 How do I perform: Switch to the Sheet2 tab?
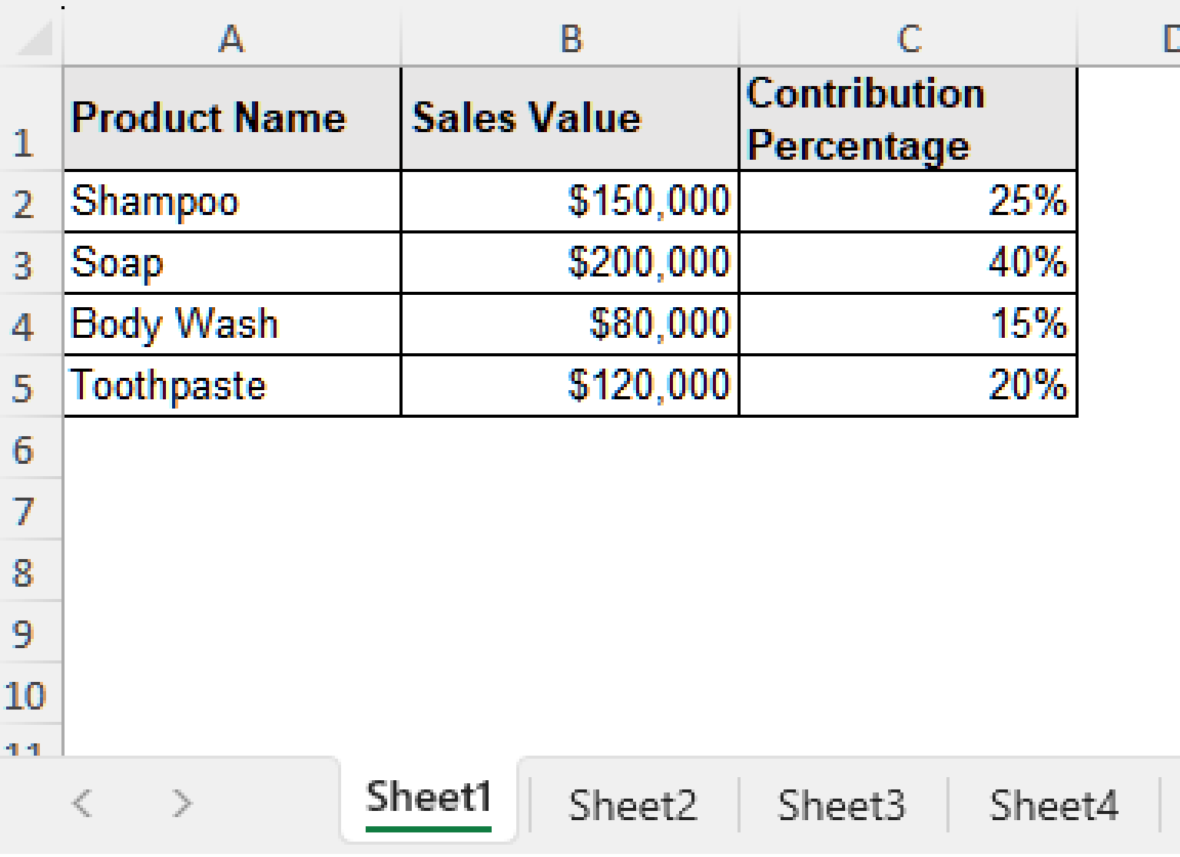[631, 804]
